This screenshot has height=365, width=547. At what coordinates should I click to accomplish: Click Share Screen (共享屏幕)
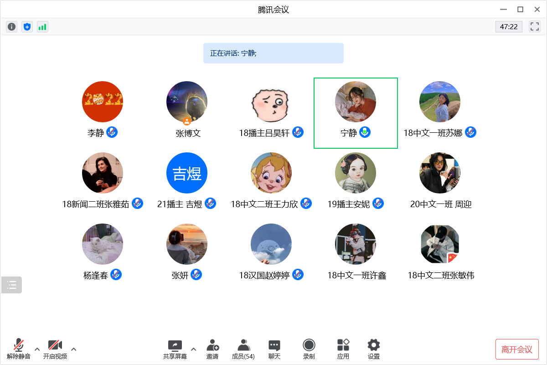click(175, 349)
